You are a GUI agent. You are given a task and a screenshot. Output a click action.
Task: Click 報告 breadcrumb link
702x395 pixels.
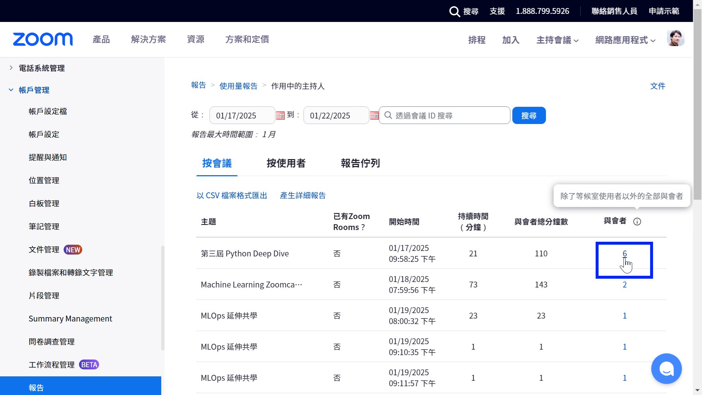pos(199,85)
